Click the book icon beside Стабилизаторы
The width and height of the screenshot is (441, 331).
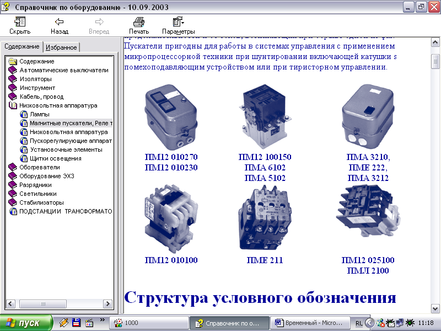pyautogui.click(x=13, y=202)
